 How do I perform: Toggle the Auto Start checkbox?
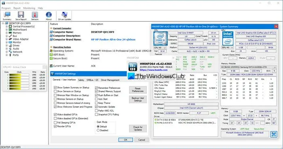tap(96, 99)
